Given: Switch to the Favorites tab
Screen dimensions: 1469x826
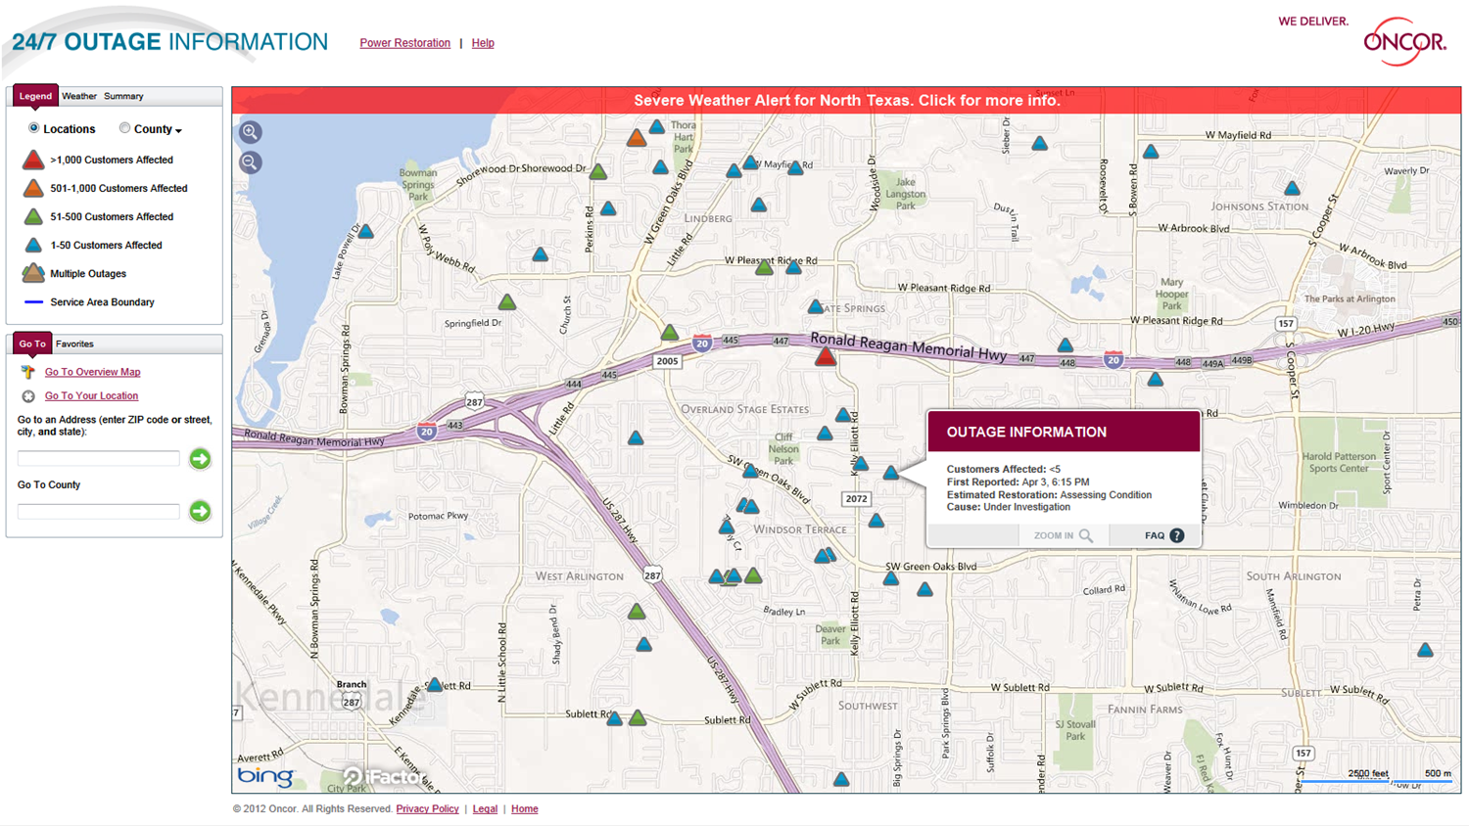Looking at the screenshot, I should [74, 344].
